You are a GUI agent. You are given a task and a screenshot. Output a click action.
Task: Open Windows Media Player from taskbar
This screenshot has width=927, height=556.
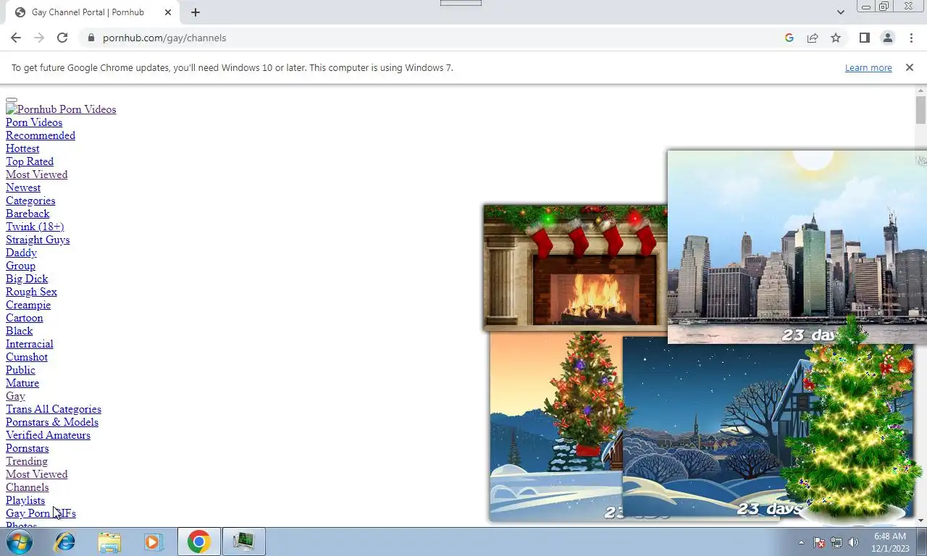153,542
